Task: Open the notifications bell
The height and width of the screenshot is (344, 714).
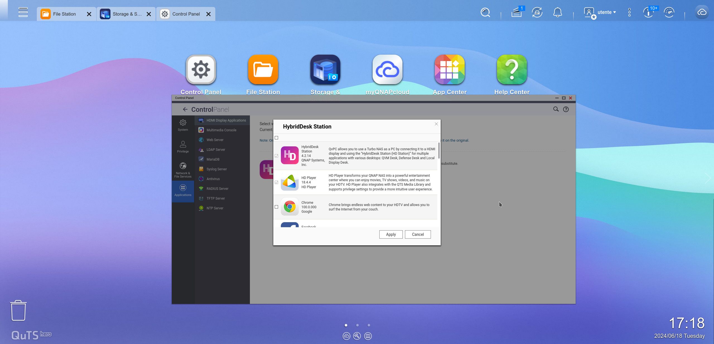Action: [x=558, y=12]
